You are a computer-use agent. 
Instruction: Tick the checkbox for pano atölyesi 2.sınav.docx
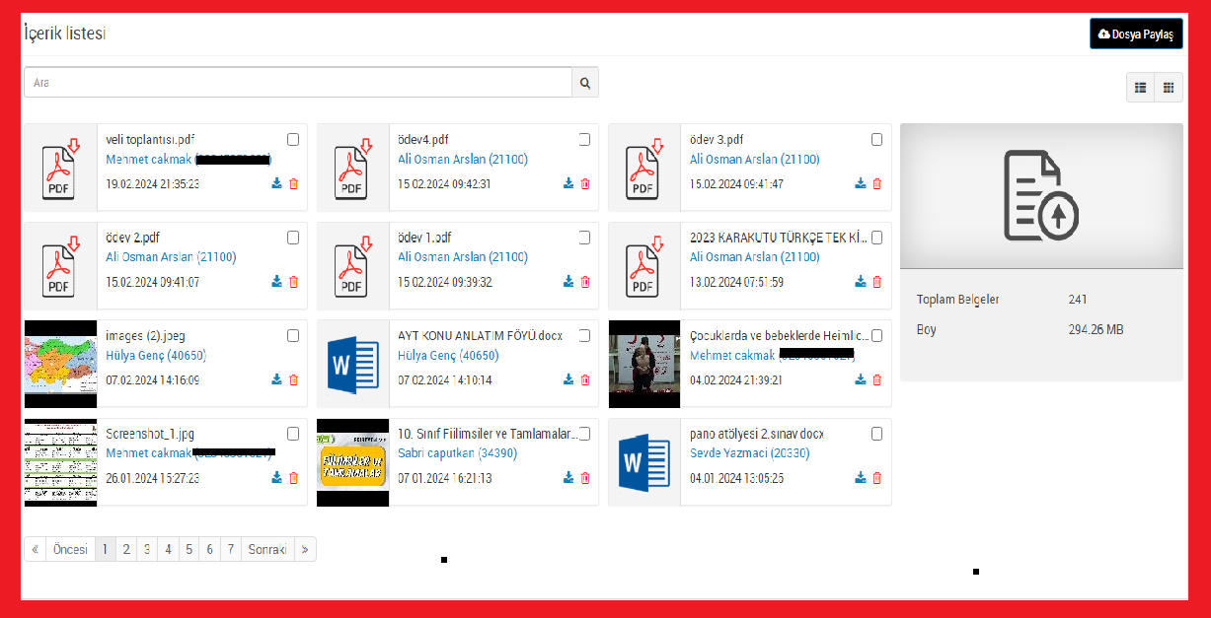[x=877, y=434]
